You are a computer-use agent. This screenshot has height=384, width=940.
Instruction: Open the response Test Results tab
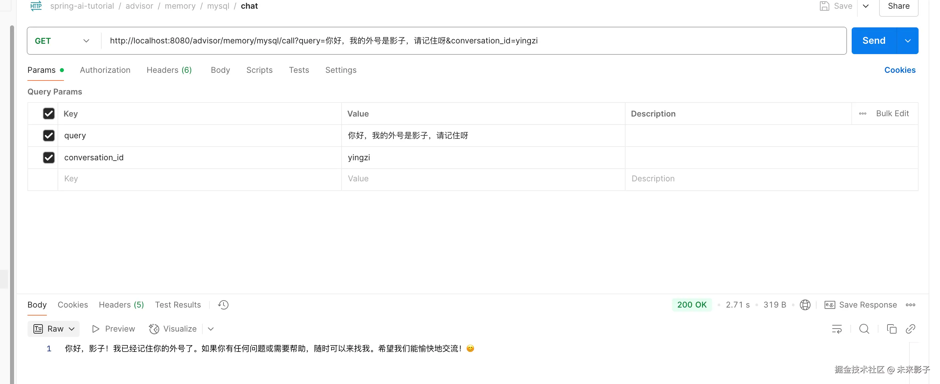point(178,305)
